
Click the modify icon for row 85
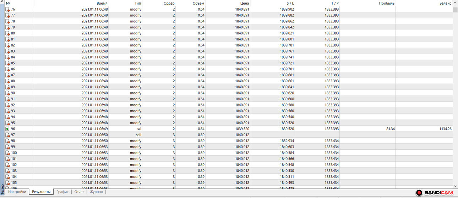(7, 63)
